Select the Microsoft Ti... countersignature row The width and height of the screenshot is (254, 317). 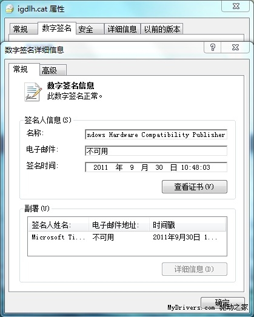pyautogui.click(x=127, y=237)
